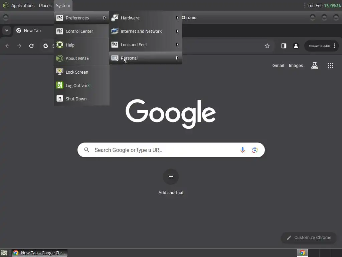Viewport: 342px width, 257px height.
Task: Expand the Look and Feel submenu
Action: click(146, 45)
